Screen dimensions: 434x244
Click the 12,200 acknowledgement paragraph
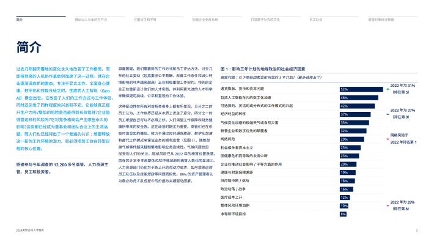(62, 168)
